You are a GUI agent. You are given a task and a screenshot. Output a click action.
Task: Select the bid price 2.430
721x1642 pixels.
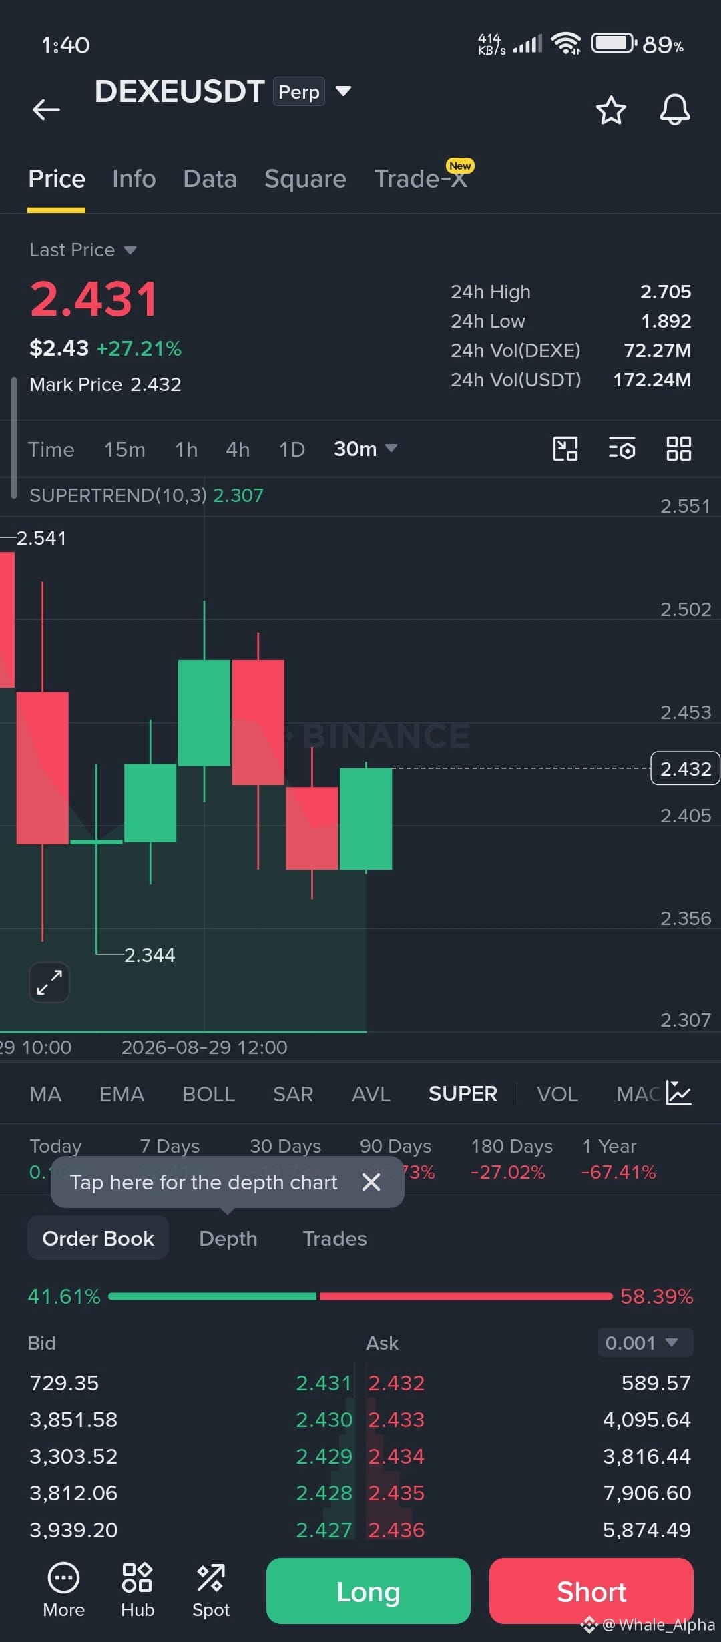point(324,1420)
